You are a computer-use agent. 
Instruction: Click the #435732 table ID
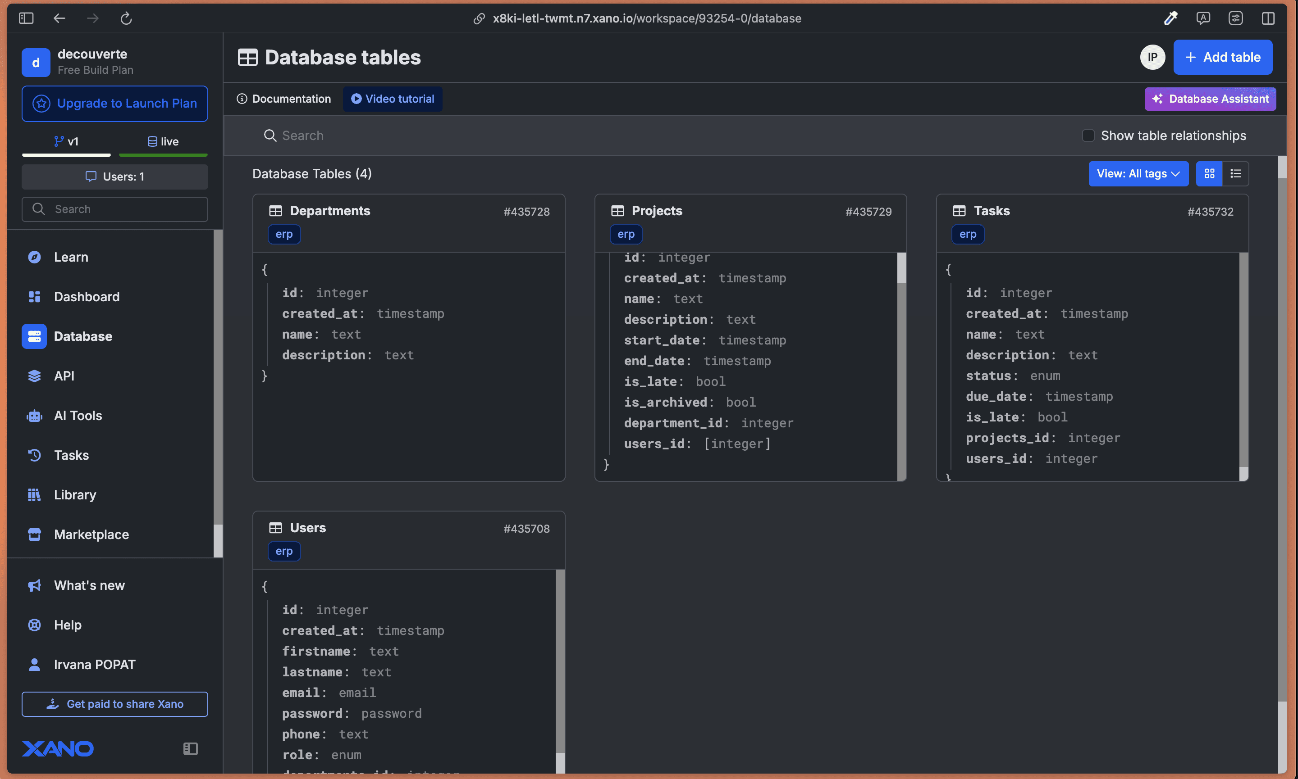(x=1210, y=212)
